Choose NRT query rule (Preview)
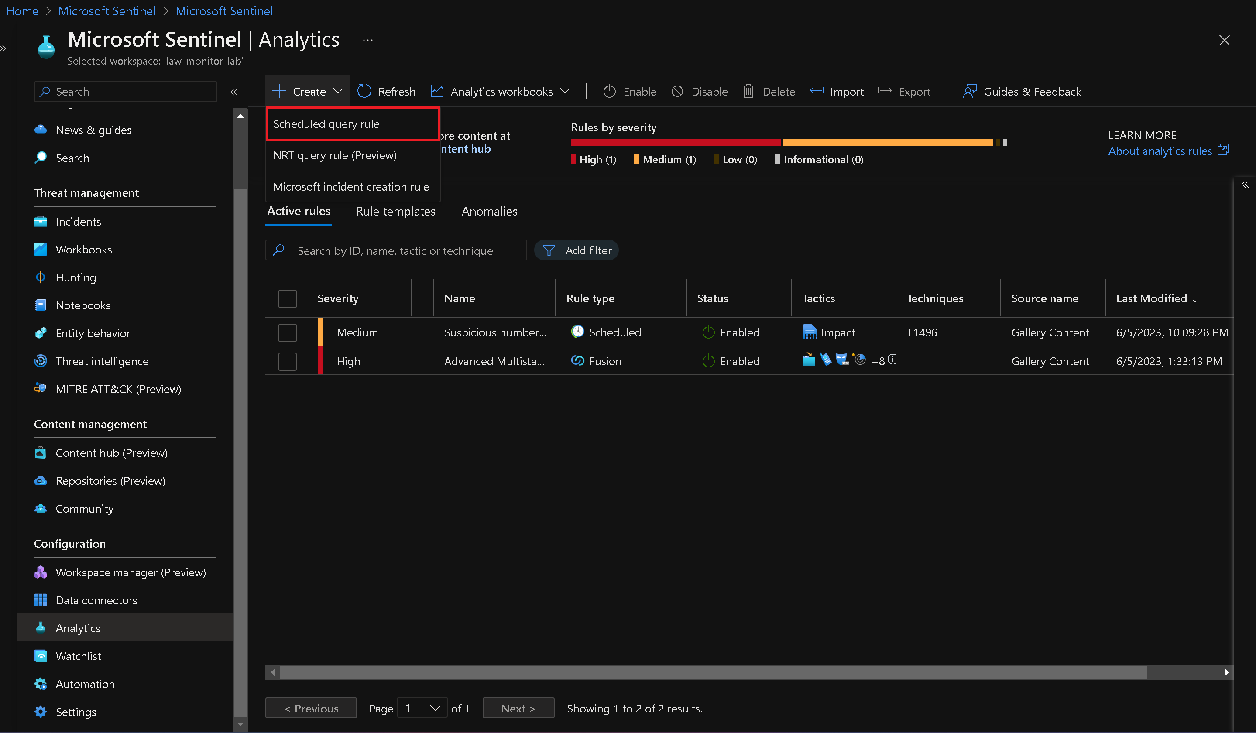1256x733 pixels. (353, 155)
